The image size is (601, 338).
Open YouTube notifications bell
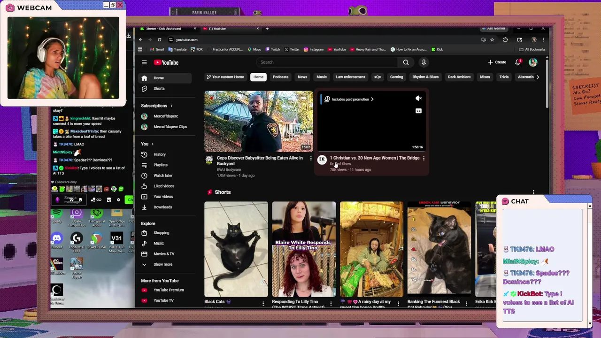click(518, 62)
